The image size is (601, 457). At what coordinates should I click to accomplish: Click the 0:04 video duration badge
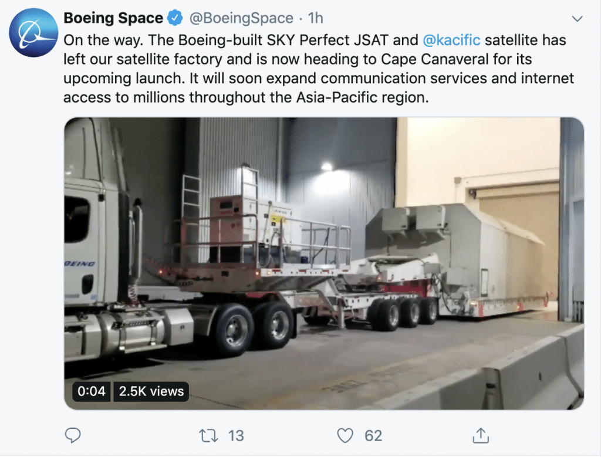tap(90, 391)
